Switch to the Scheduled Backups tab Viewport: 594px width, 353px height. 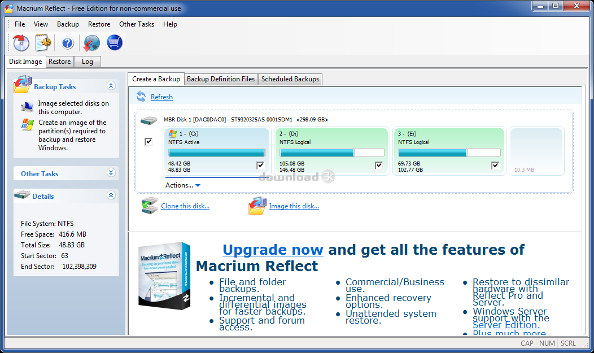pyautogui.click(x=290, y=79)
